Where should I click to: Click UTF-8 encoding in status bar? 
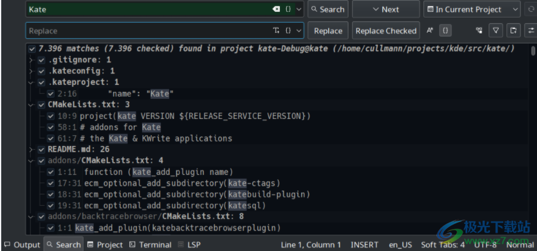(485, 245)
